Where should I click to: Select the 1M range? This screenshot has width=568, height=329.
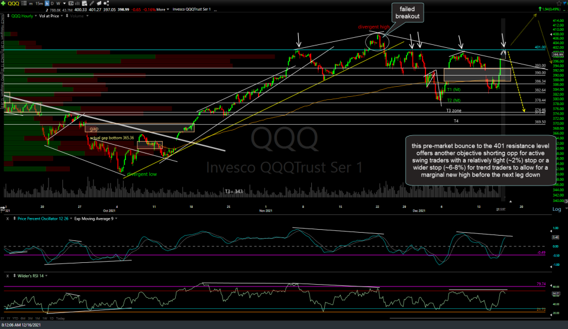pos(38,318)
